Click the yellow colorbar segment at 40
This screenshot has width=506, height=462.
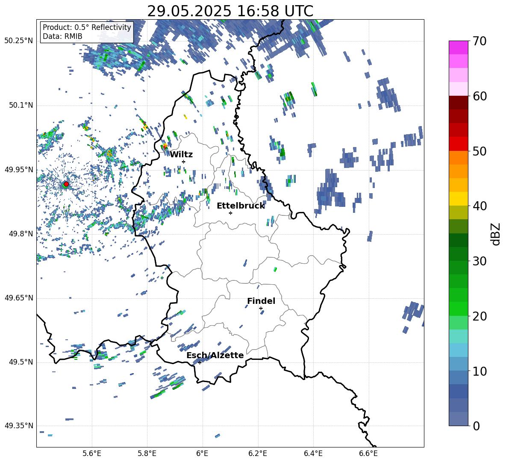pyautogui.click(x=458, y=199)
